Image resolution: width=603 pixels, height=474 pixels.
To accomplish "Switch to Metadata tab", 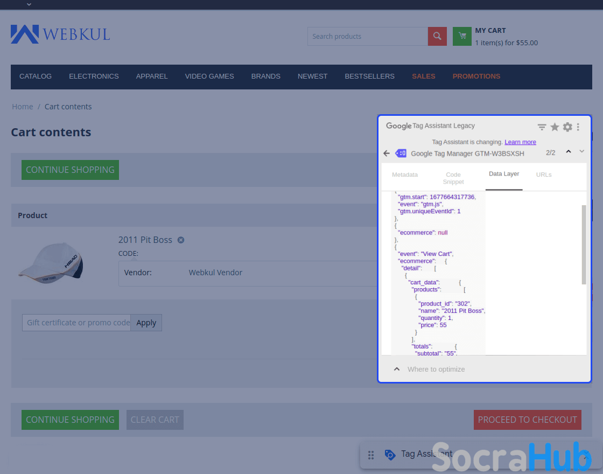I will (x=404, y=175).
